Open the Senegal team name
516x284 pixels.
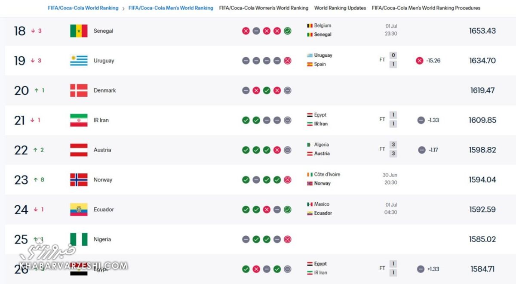point(104,31)
